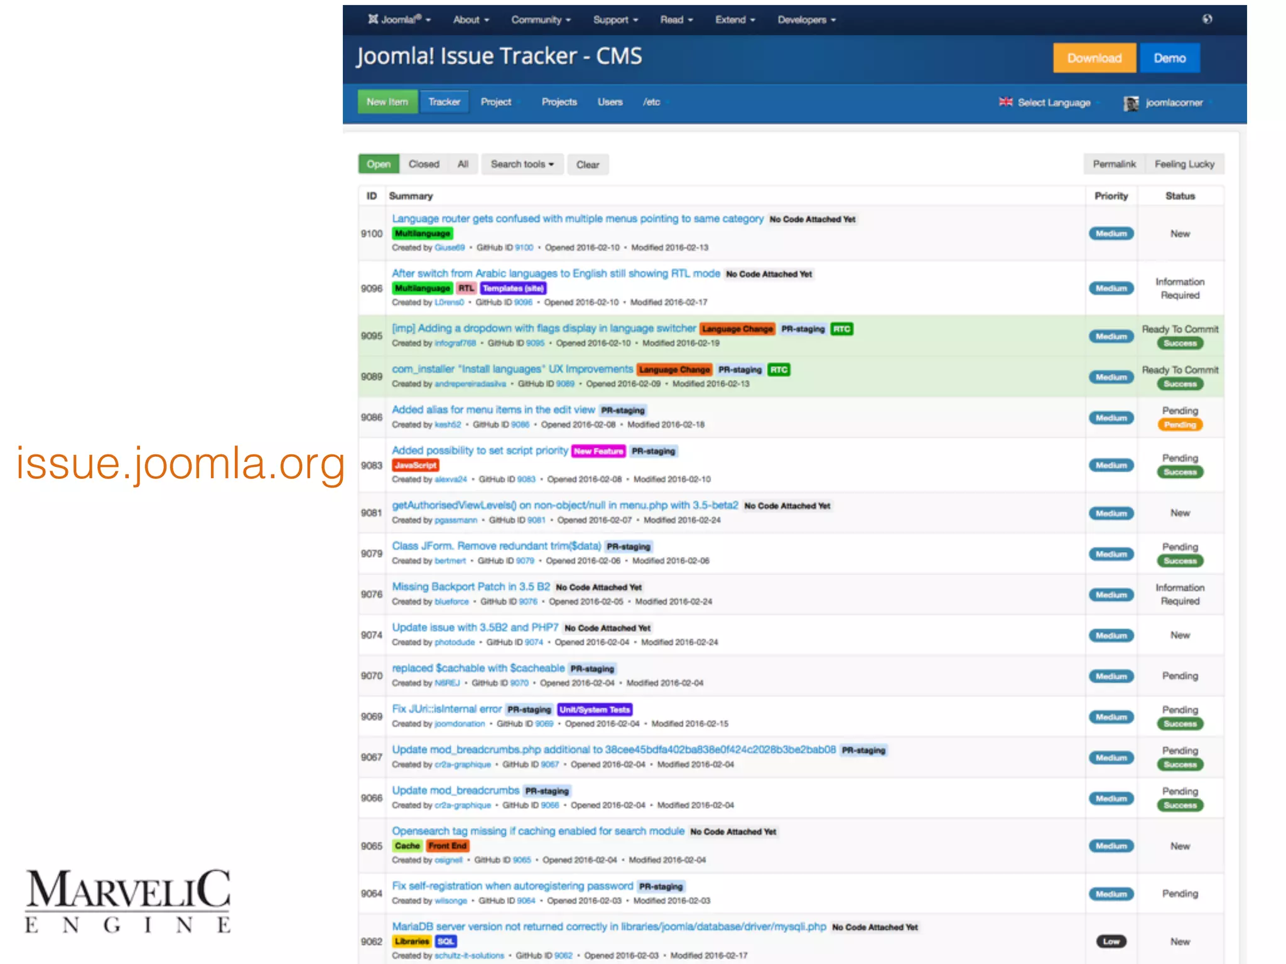Open issue 'replaced $cachable with $cacheable'
Screen dimensions: 1286x964
tap(478, 668)
